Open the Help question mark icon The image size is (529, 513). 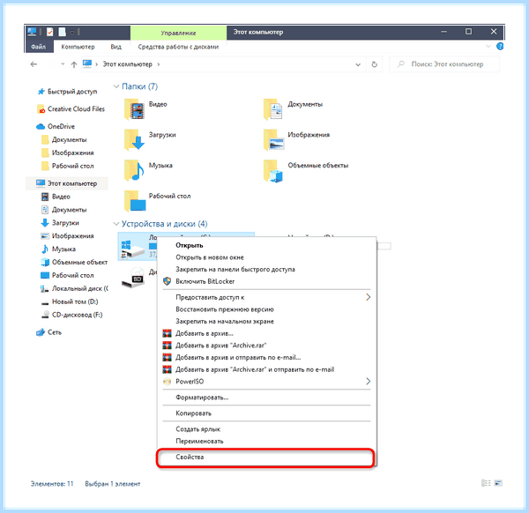click(x=500, y=46)
